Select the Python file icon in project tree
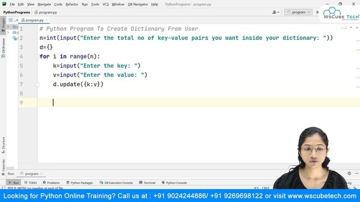The height and width of the screenshot is (202, 360). [x=15, y=38]
